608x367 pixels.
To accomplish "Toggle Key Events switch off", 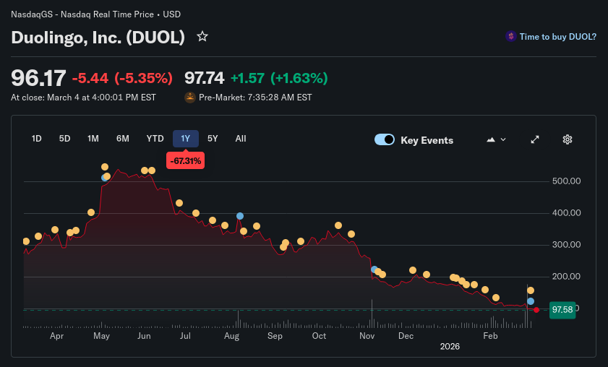I will pyautogui.click(x=385, y=140).
